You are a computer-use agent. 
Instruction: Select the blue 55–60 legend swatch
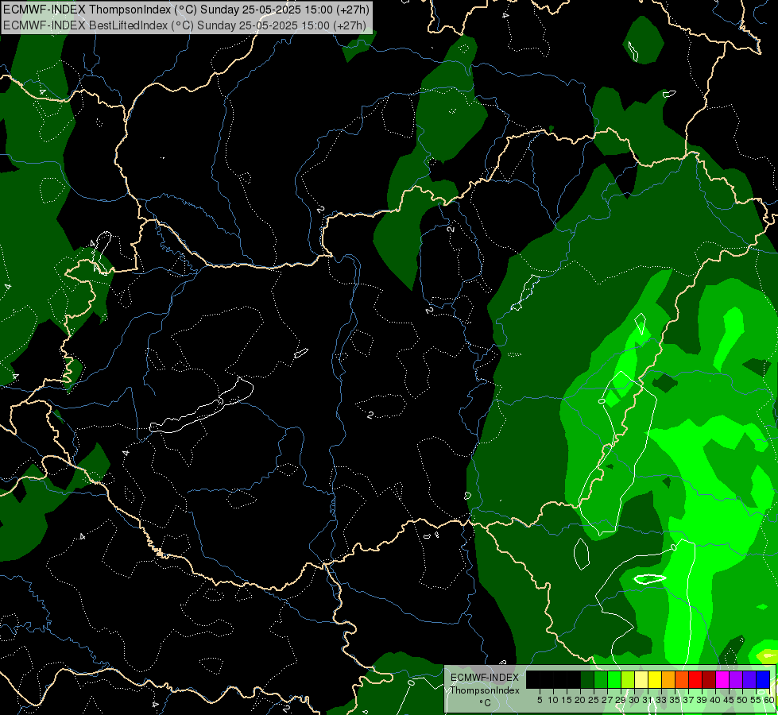point(763,679)
